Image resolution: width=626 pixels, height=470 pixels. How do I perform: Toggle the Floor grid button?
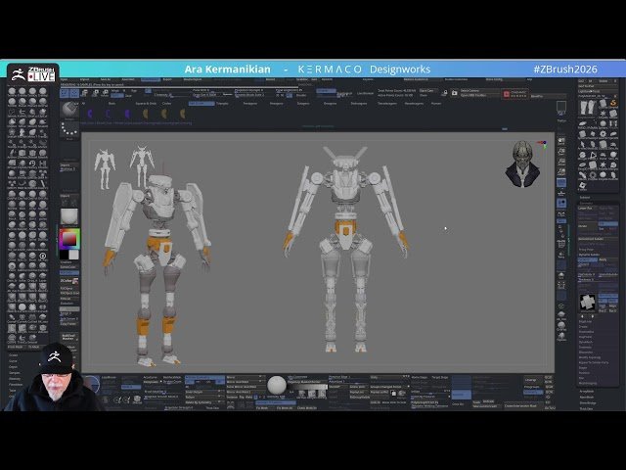561,193
